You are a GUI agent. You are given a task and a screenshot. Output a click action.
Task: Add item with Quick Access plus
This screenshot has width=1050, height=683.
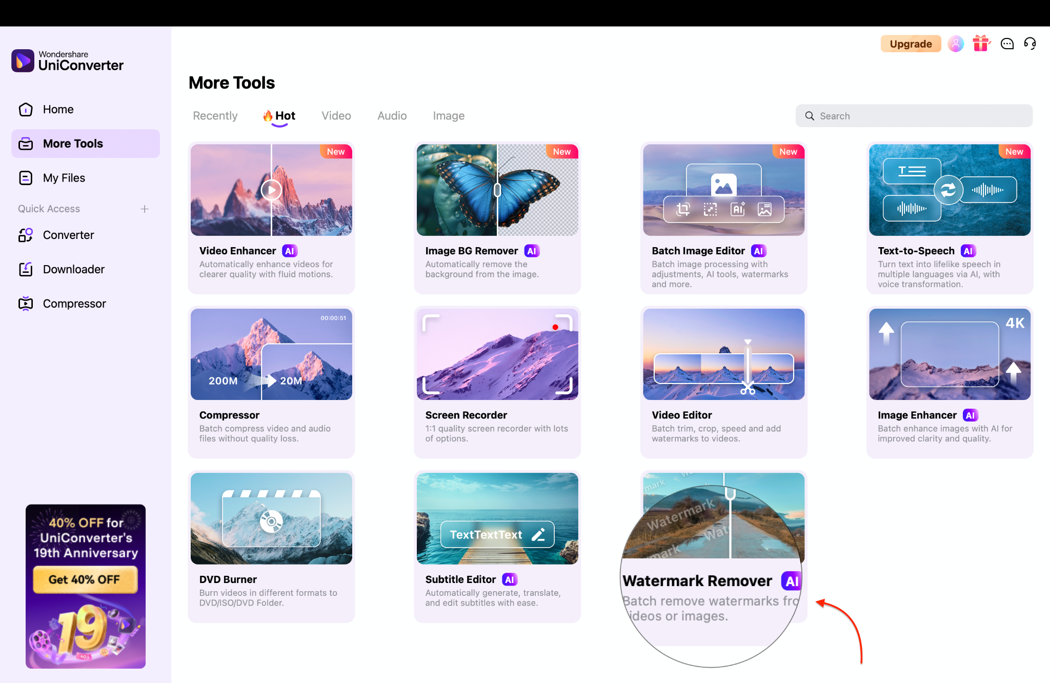click(145, 209)
